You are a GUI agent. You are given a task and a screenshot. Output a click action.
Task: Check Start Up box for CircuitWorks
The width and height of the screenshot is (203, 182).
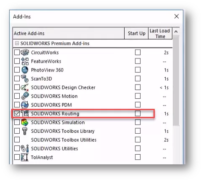pos(138,53)
